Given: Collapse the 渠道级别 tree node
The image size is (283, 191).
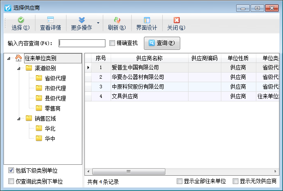Looking at the screenshot, I should pyautogui.click(x=18, y=68).
